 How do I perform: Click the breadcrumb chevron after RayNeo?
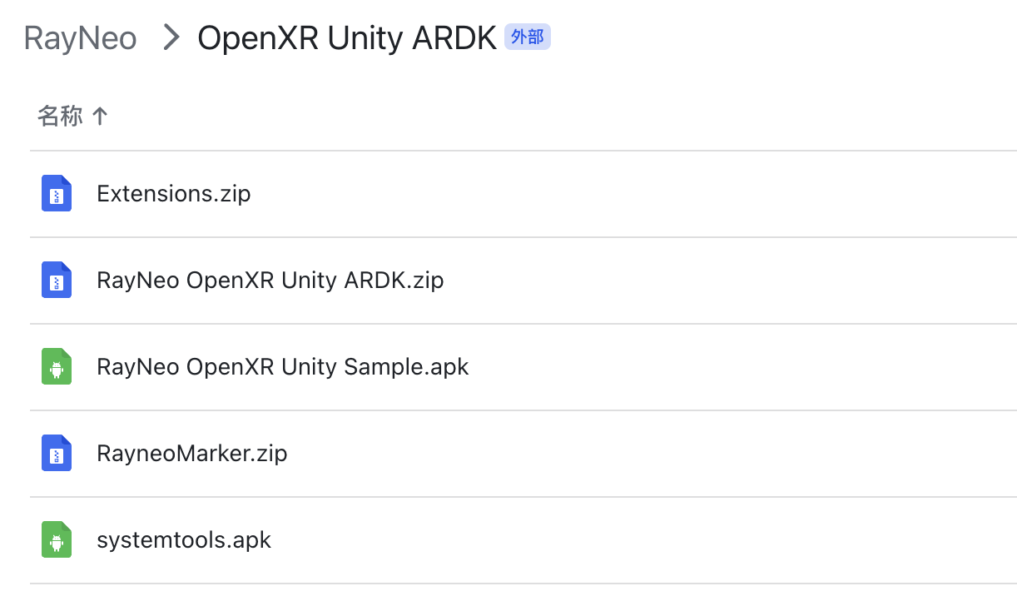[172, 37]
